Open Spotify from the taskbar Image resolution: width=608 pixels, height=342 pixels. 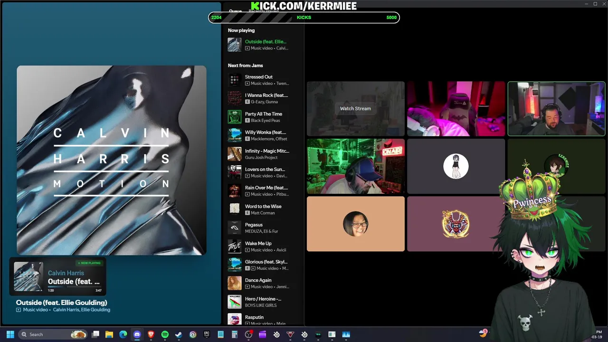[165, 334]
